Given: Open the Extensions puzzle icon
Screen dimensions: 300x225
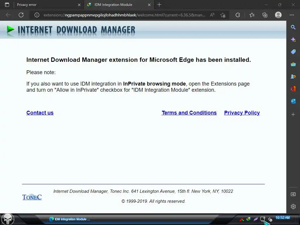Looking at the screenshot, I should pyautogui.click(x=238, y=15).
